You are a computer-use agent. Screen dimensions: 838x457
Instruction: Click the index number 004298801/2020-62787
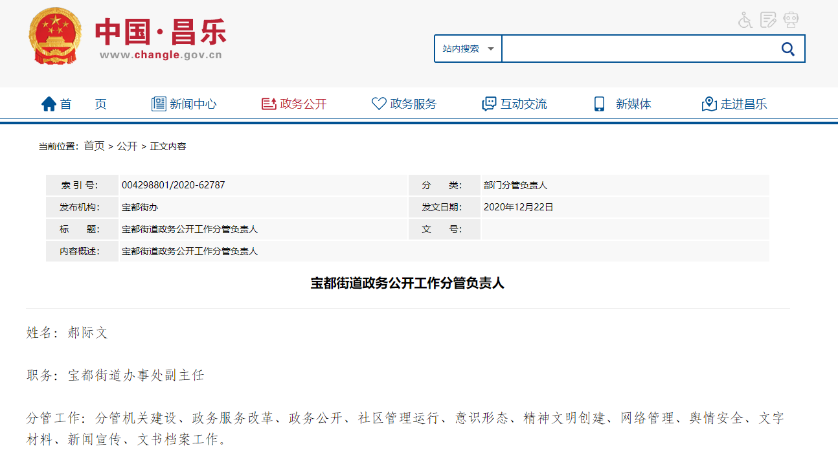174,185
